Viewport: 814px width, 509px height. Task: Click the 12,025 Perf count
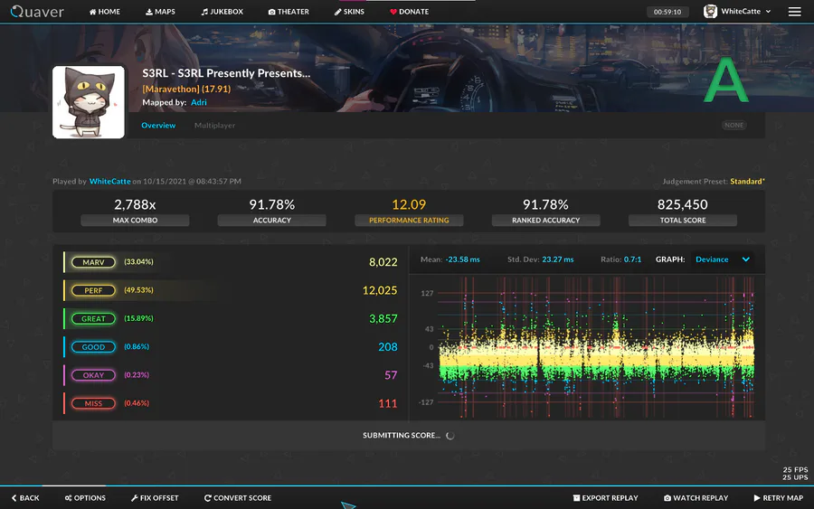380,290
